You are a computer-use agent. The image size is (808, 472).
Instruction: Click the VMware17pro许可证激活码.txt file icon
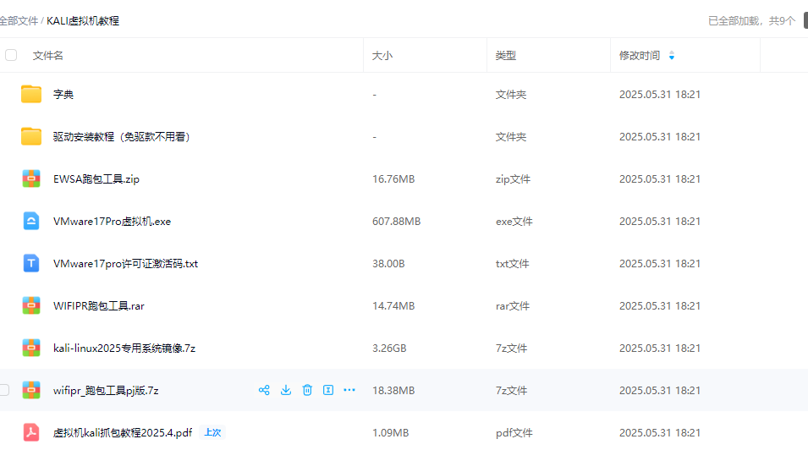point(31,263)
